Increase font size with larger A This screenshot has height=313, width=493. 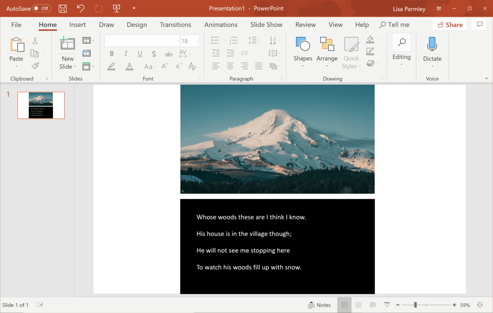165,66
